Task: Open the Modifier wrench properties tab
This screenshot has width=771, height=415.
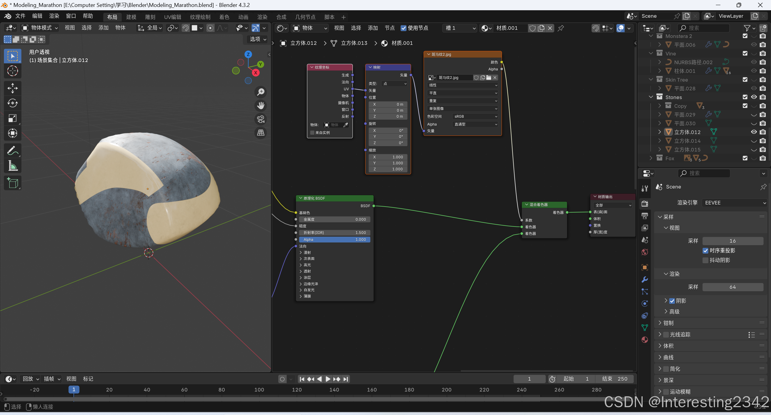Action: click(644, 279)
